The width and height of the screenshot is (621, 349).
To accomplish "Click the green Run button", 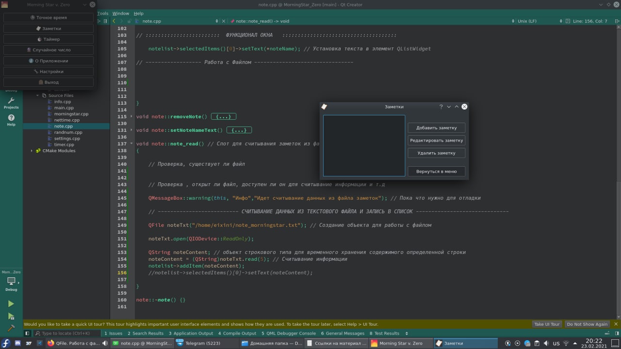I will pos(11,304).
